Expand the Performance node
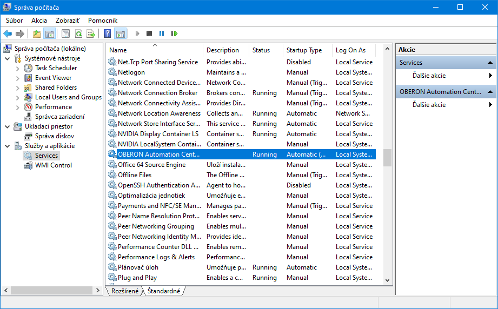The width and height of the screenshot is (498, 309). click(17, 108)
